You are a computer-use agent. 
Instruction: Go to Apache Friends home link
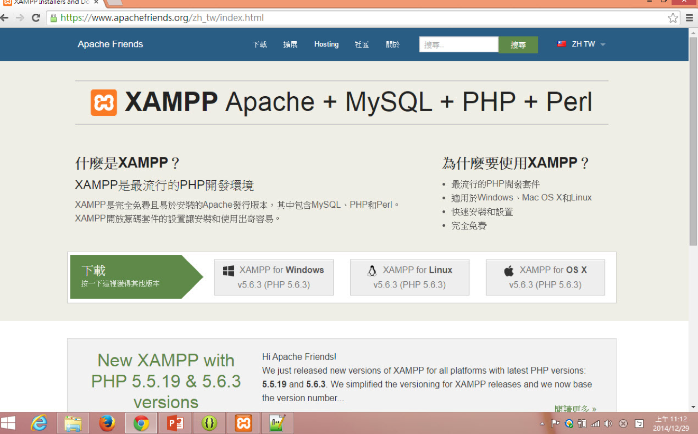point(110,44)
